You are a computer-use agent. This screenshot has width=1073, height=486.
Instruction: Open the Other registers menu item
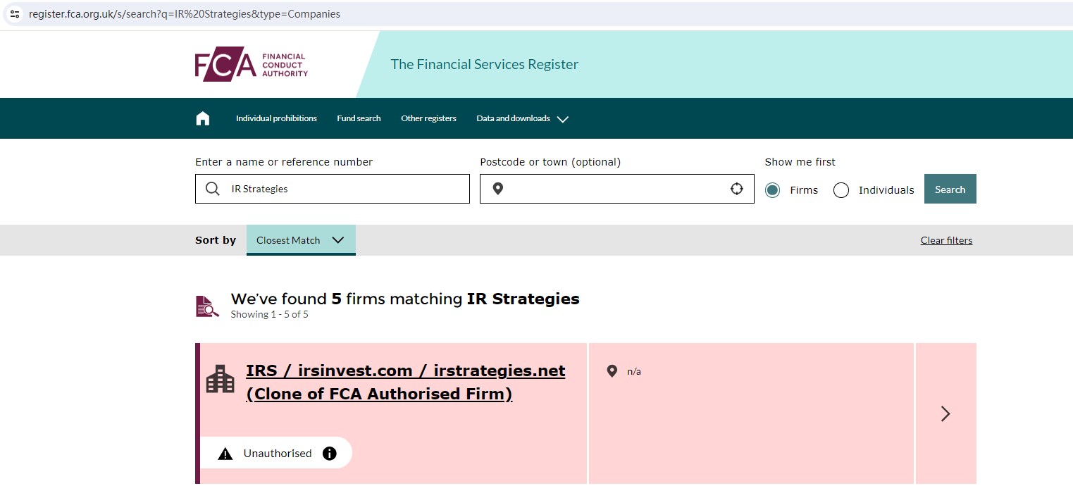pyautogui.click(x=428, y=118)
